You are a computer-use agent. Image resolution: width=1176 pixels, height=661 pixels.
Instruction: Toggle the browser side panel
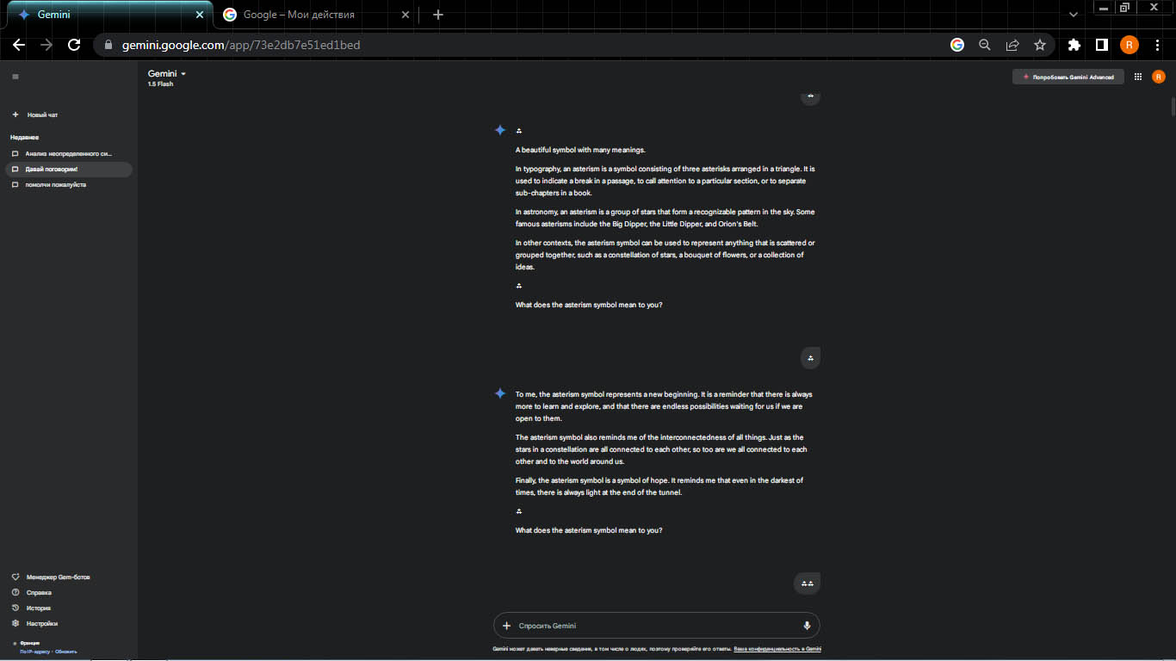tap(1101, 45)
